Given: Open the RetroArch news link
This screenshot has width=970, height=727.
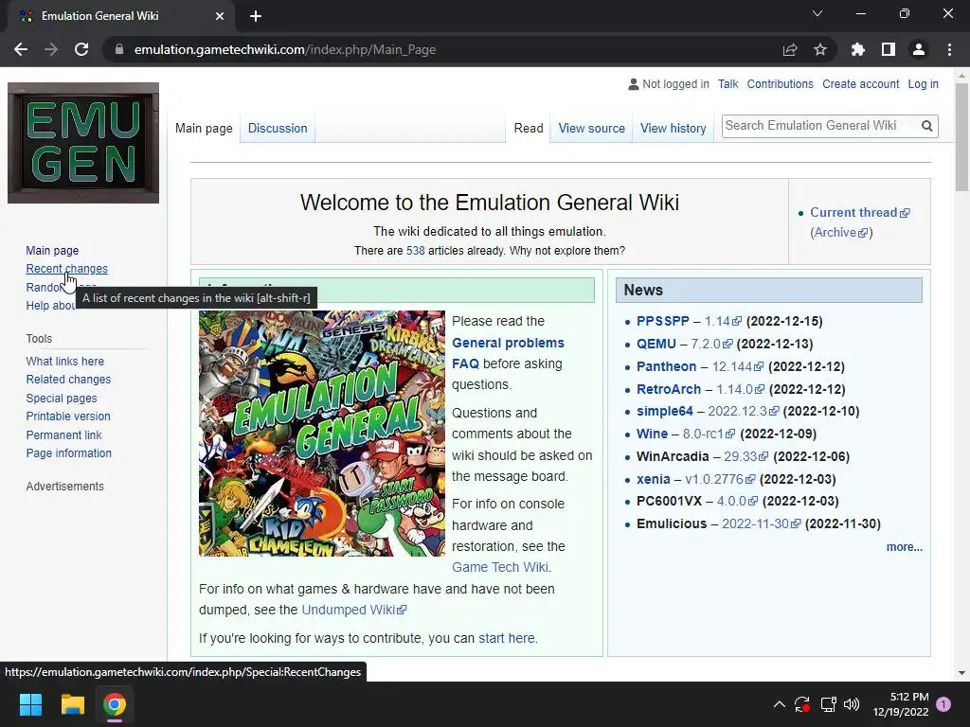Looking at the screenshot, I should click(669, 389).
